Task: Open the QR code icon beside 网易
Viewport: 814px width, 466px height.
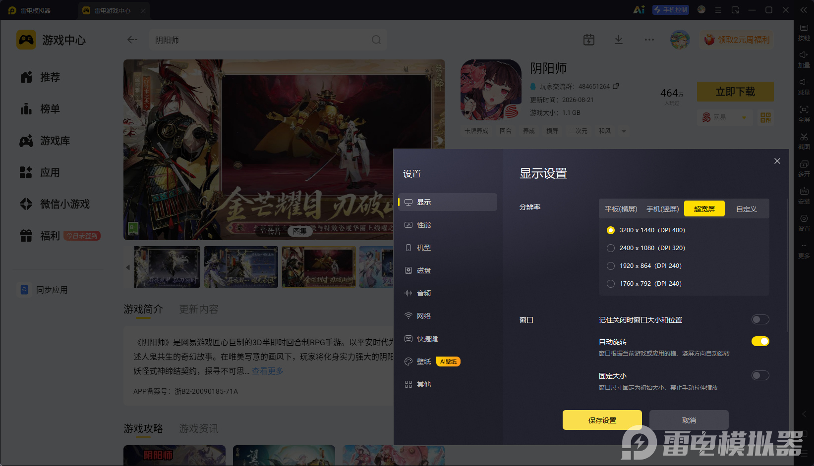Action: coord(765,117)
